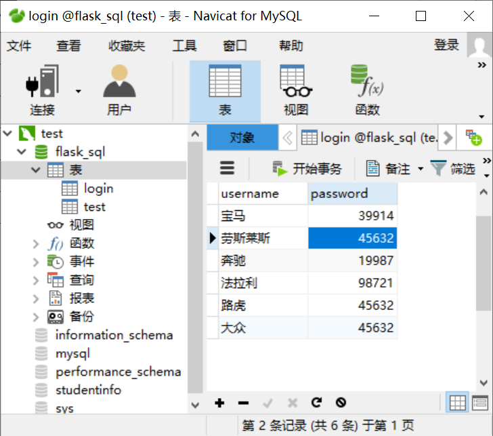
Task: Click the new tab icon with green plus
Action: [x=473, y=138]
